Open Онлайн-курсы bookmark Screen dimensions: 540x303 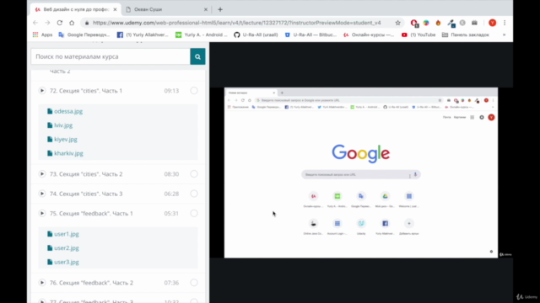tap(369, 35)
